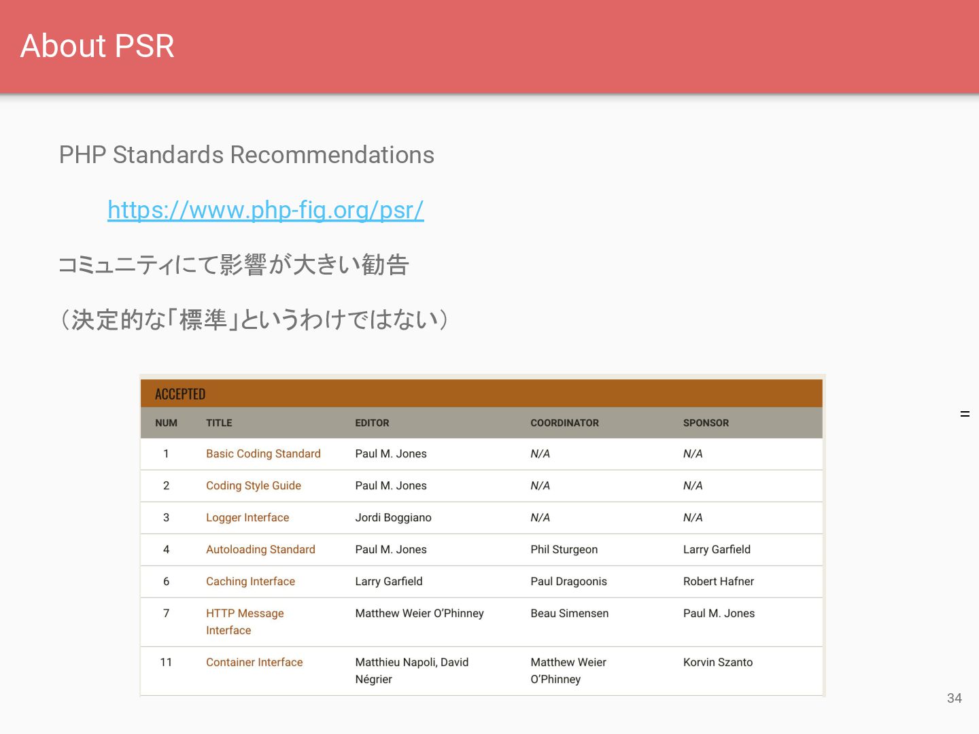Open the HTTP Message Interface link
Screen dimensions: 979x734
coord(245,621)
